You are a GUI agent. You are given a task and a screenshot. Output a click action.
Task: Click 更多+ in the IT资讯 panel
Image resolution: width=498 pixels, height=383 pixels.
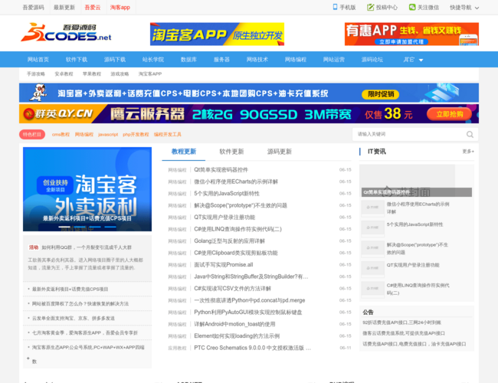click(x=468, y=152)
